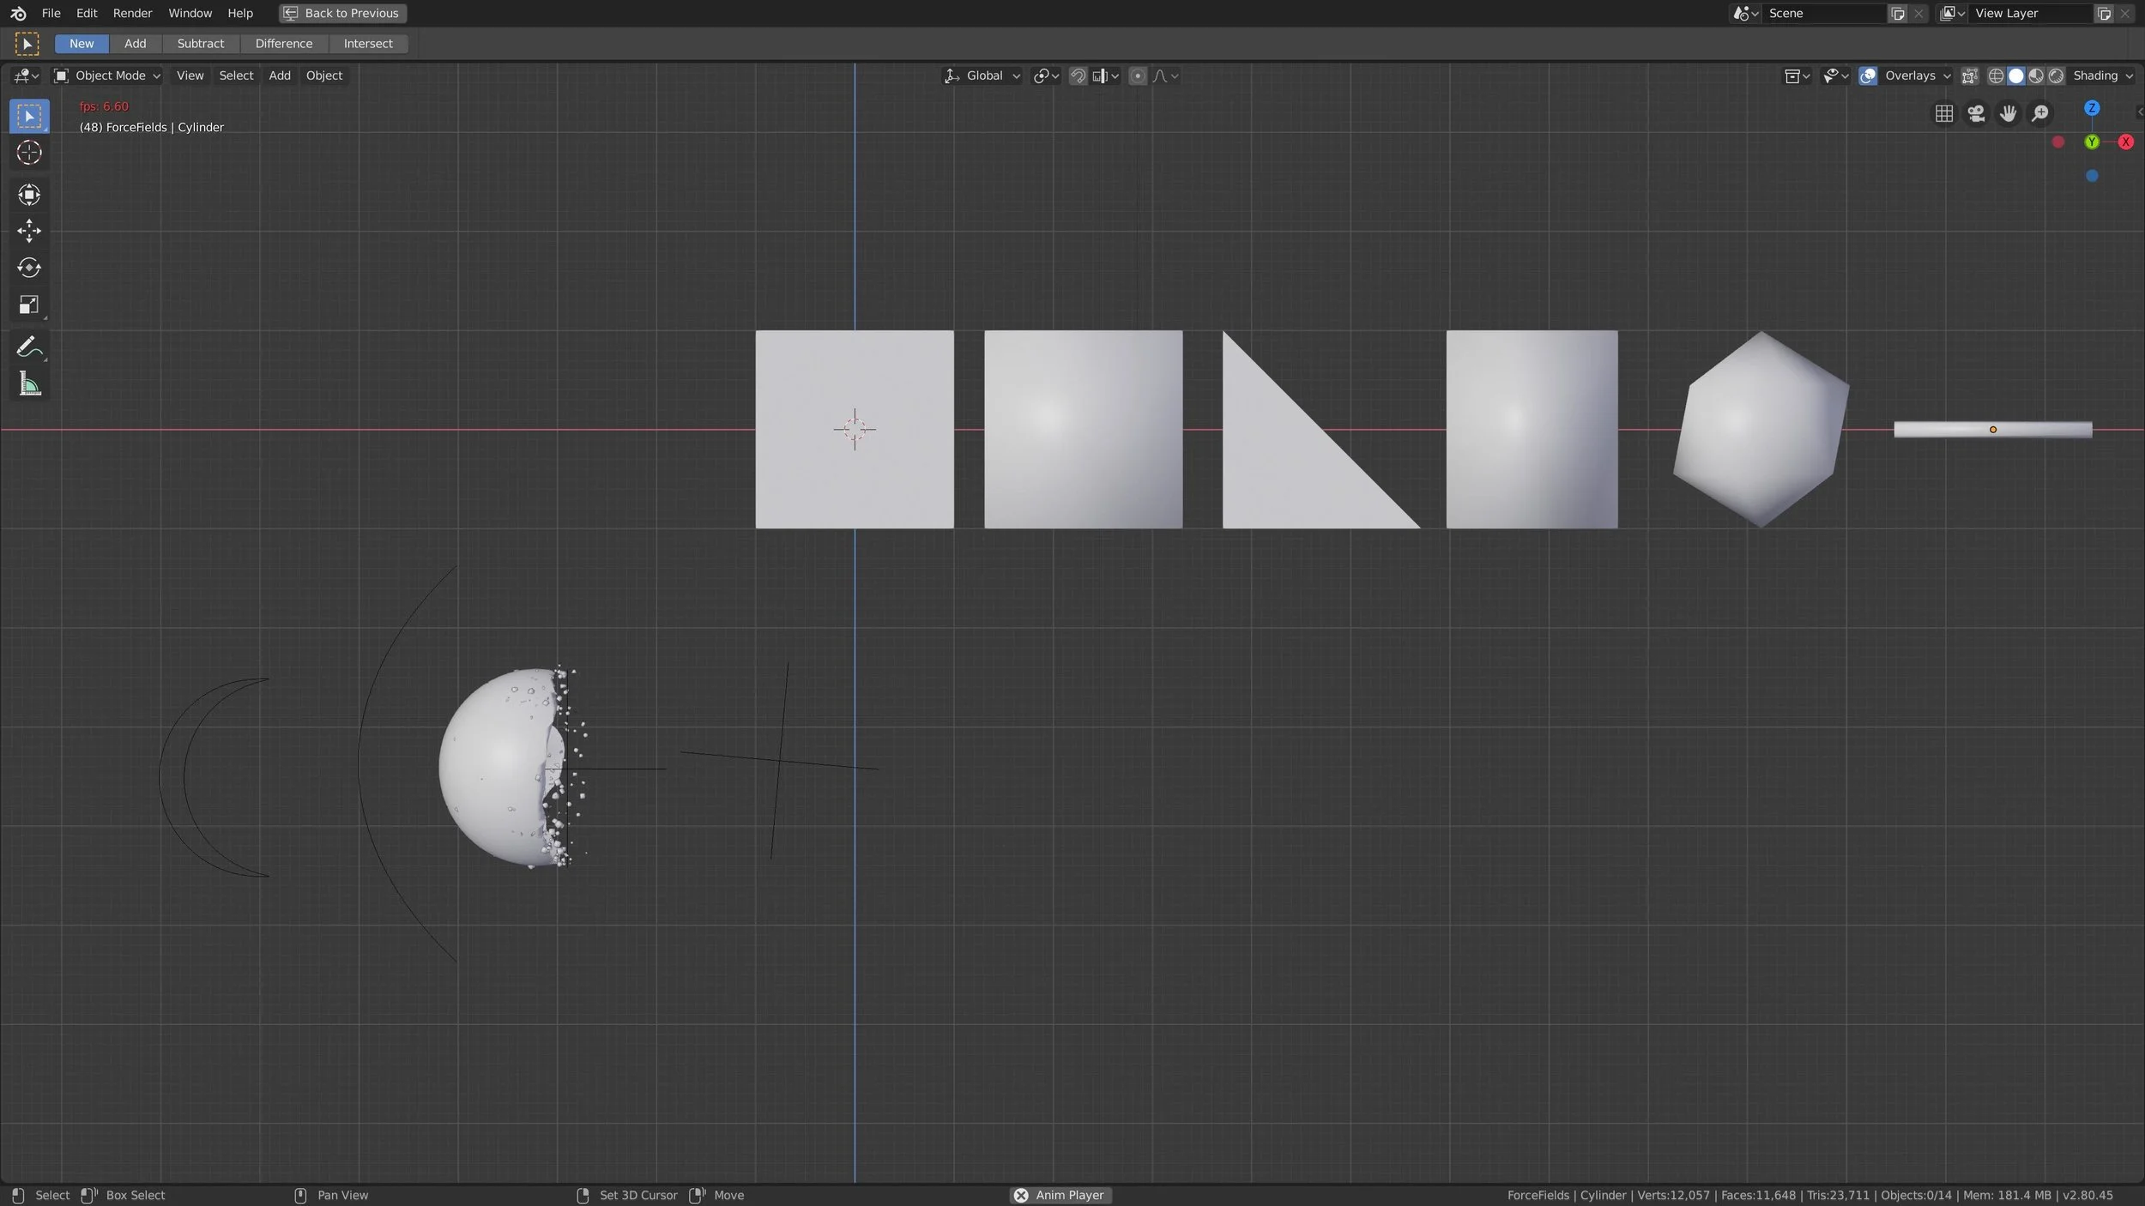Click the red X axis gizmo ball
This screenshot has height=1206, width=2145.
pyautogui.click(x=2125, y=142)
